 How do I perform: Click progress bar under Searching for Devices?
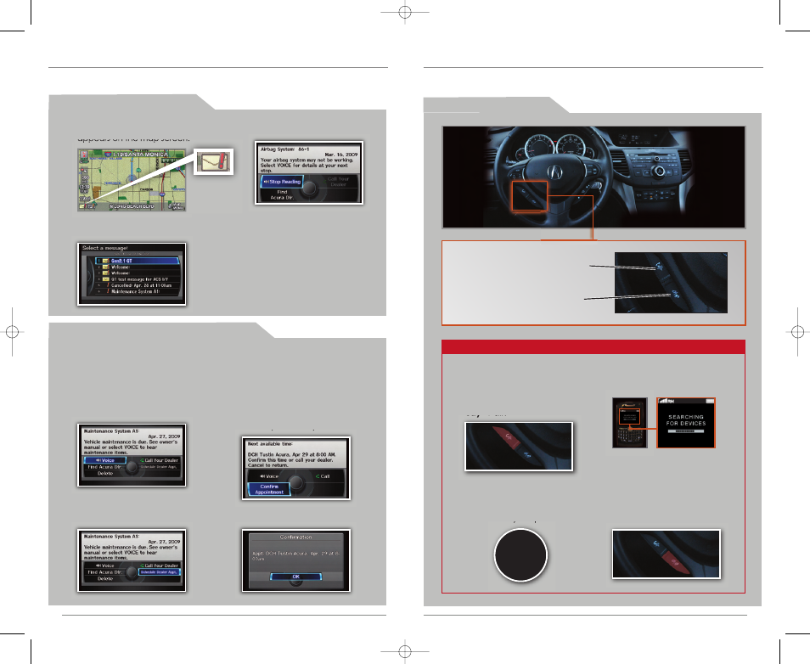(685, 431)
